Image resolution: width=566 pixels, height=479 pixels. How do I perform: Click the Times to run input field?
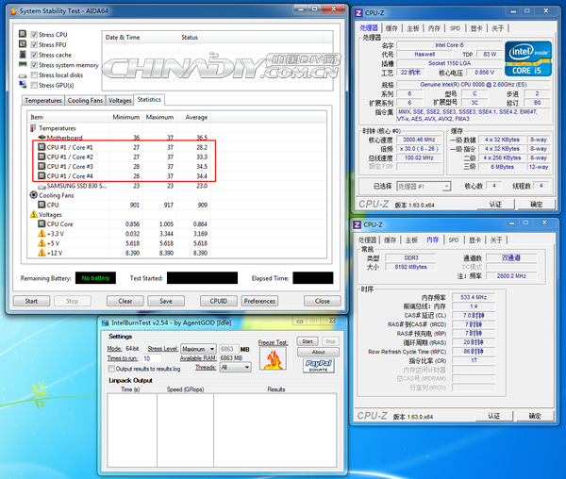coord(152,358)
